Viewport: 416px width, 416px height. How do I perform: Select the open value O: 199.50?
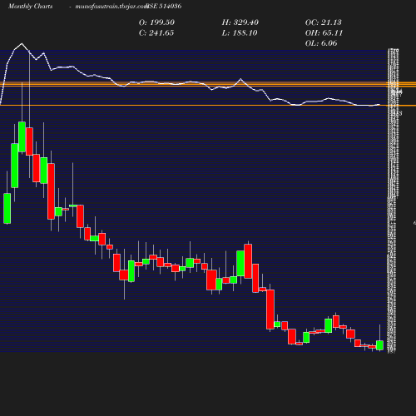click(156, 22)
